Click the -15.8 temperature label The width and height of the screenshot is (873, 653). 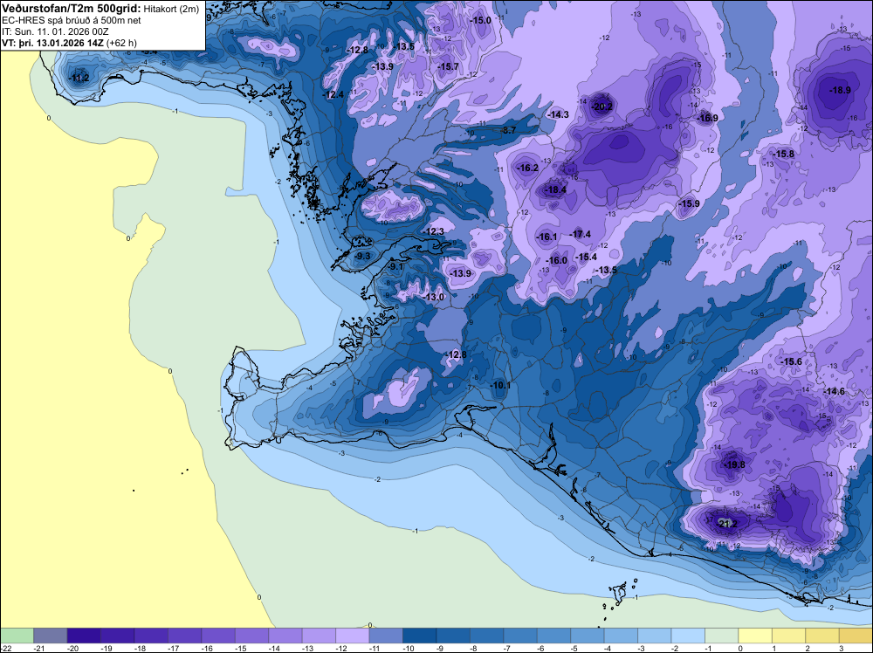[x=784, y=155]
